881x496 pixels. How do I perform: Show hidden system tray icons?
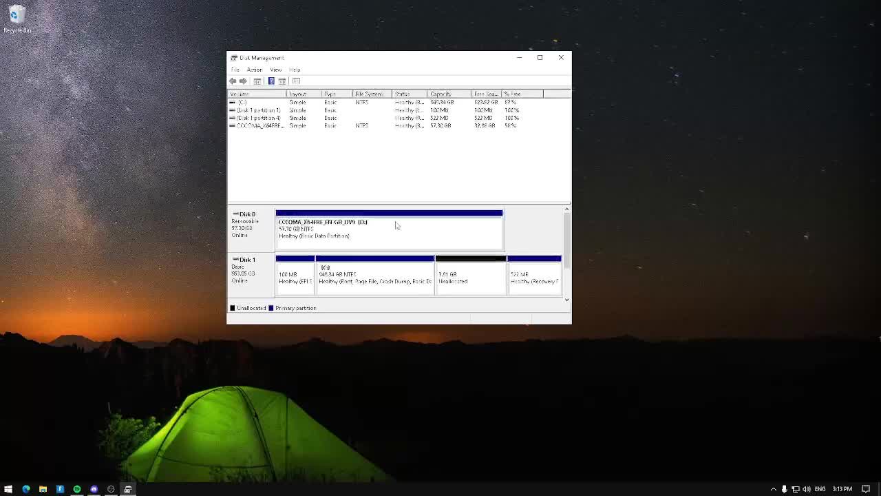click(773, 489)
